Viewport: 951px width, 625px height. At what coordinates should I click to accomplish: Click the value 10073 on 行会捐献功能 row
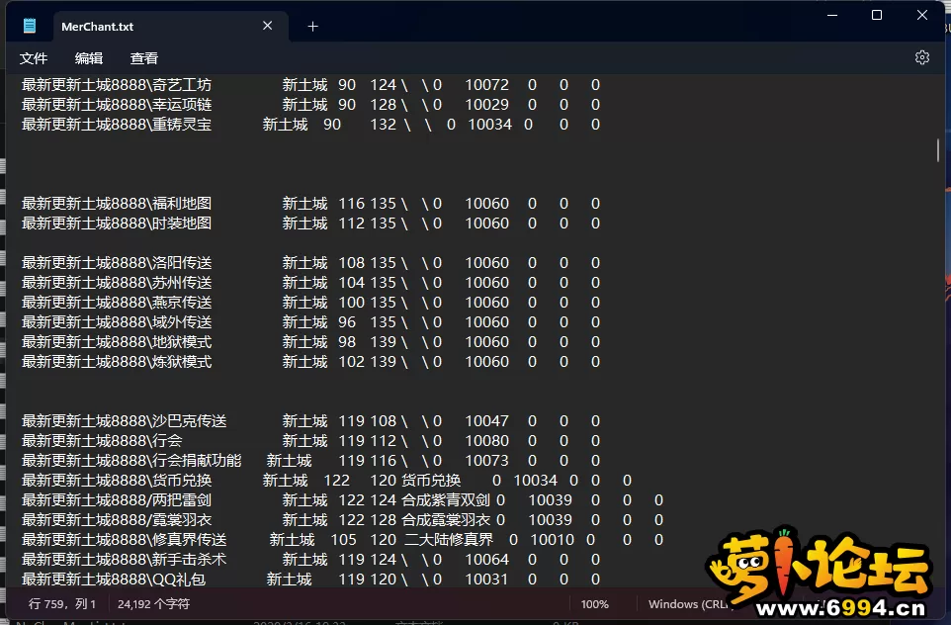(x=487, y=461)
